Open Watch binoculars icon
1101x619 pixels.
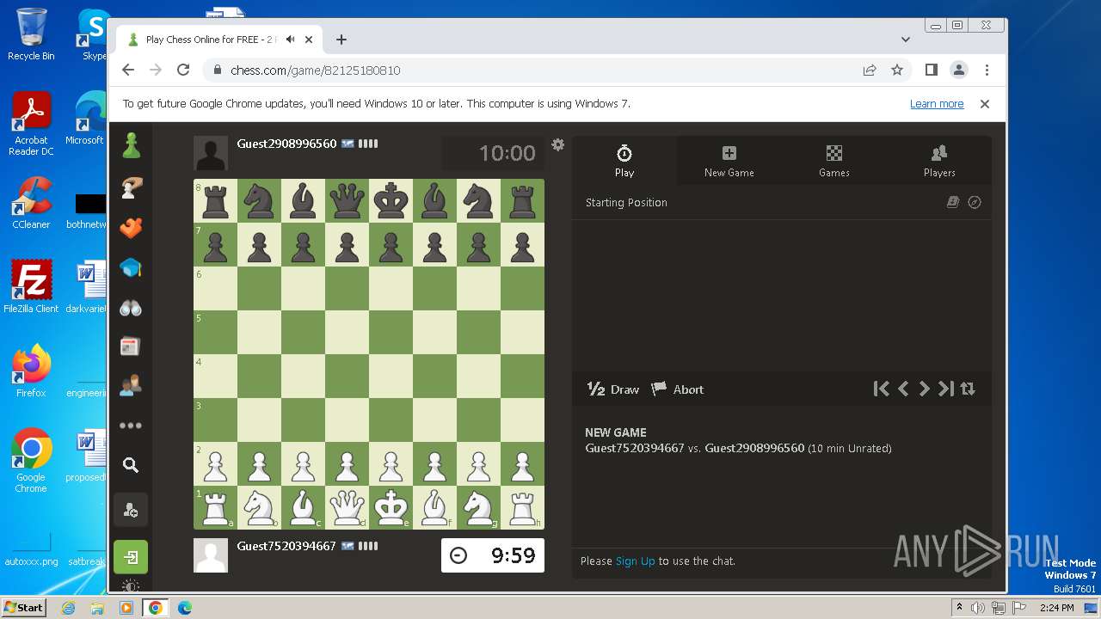tap(131, 308)
